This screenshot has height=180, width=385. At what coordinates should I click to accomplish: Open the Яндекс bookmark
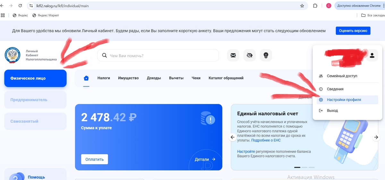[x=20, y=15]
